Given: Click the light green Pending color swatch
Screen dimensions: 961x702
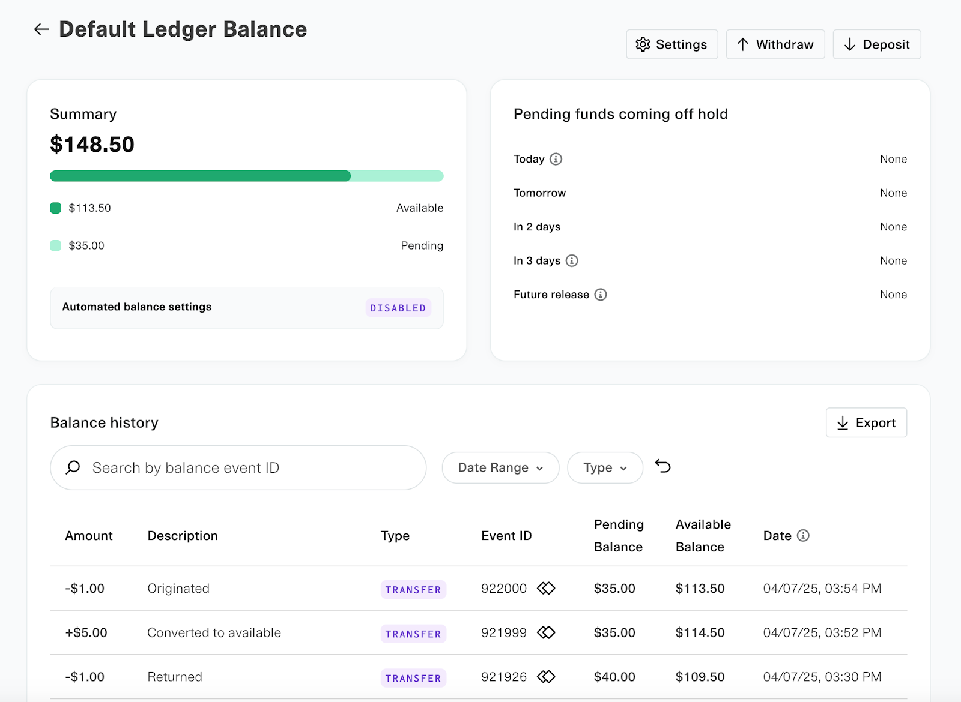Looking at the screenshot, I should 56,245.
